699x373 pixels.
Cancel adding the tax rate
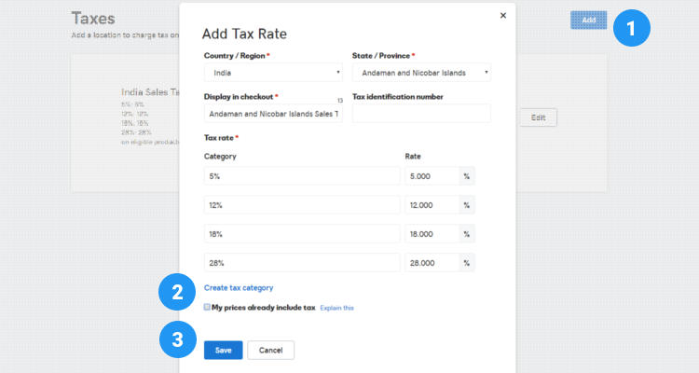pos(270,351)
